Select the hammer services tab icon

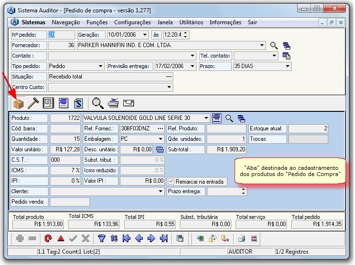click(x=33, y=103)
